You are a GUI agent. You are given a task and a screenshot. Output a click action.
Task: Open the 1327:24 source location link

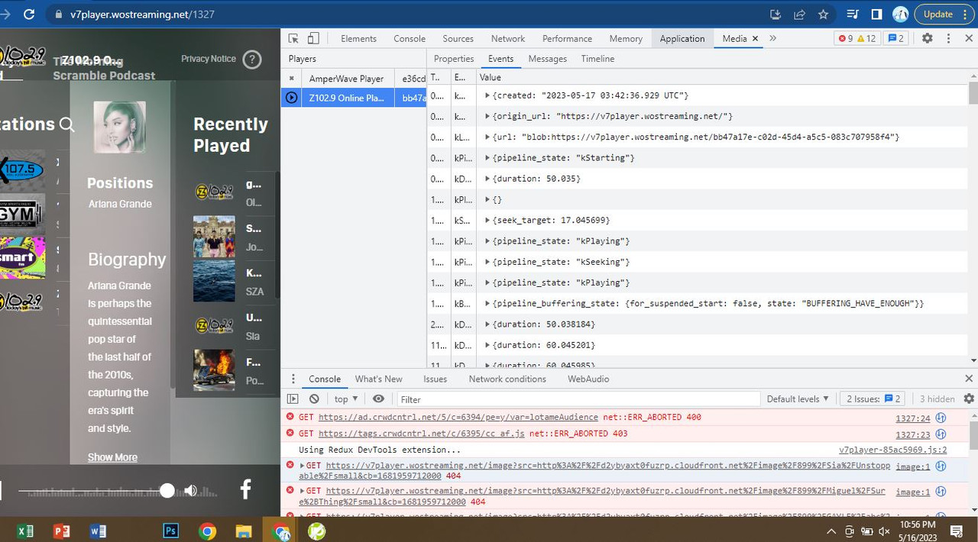(x=912, y=418)
